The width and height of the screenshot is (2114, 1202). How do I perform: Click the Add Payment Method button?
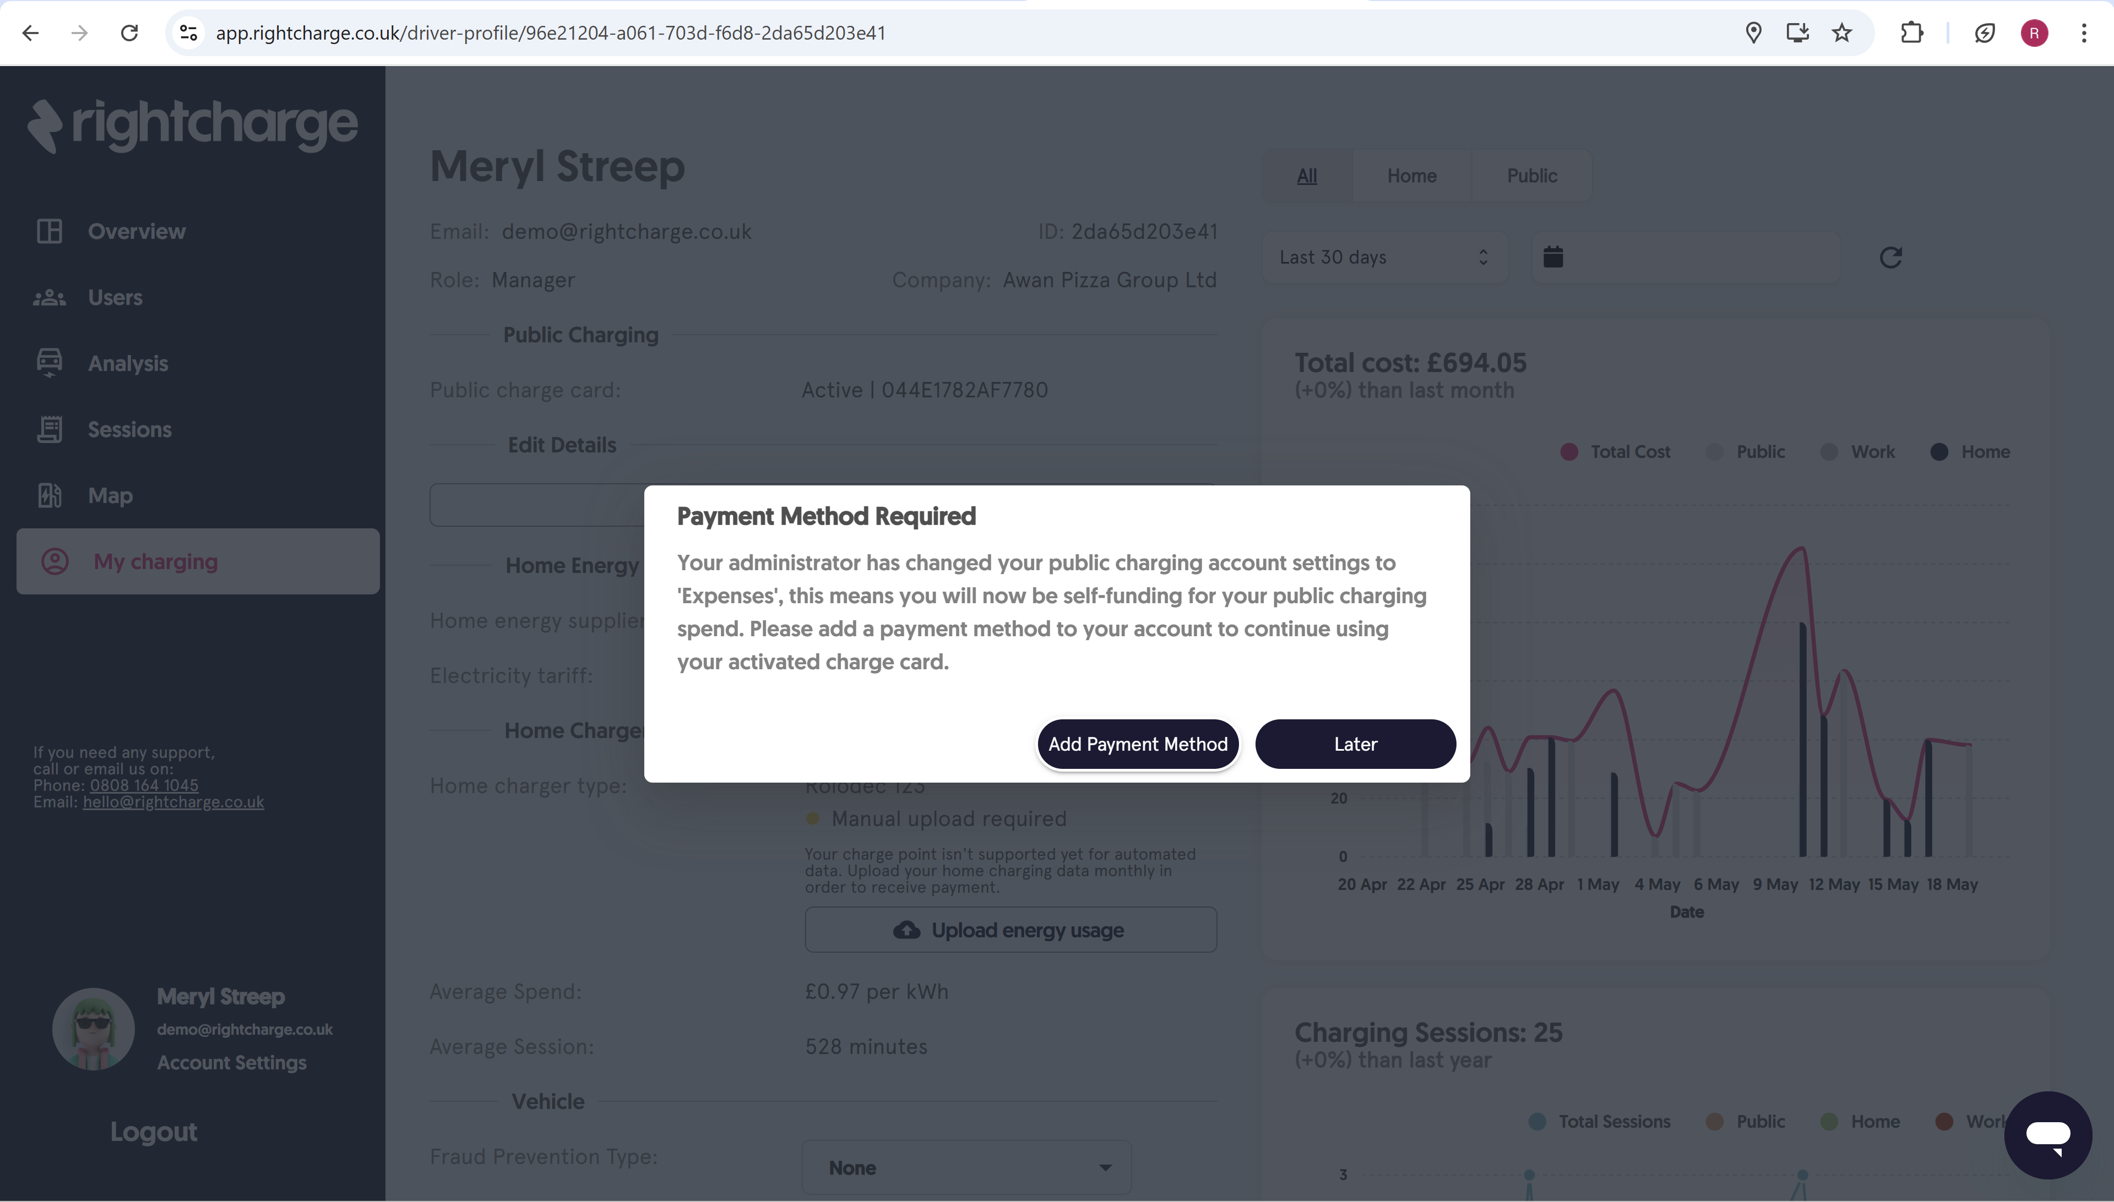click(1138, 744)
